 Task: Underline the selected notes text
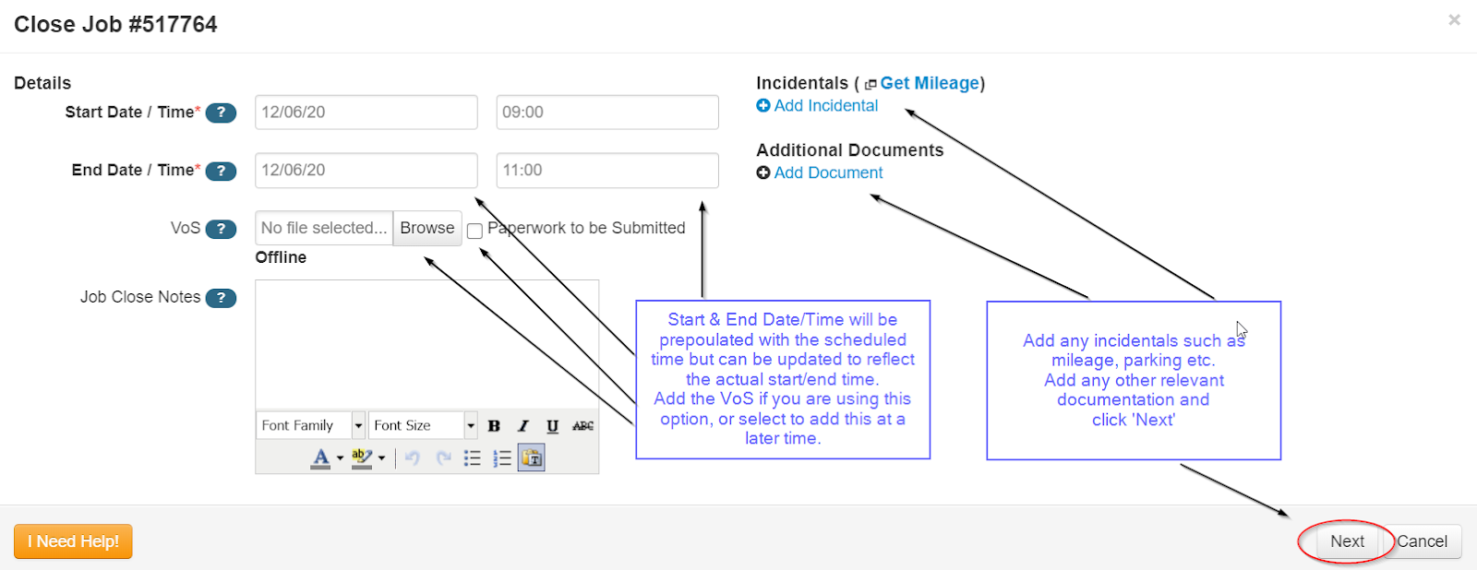(x=552, y=426)
